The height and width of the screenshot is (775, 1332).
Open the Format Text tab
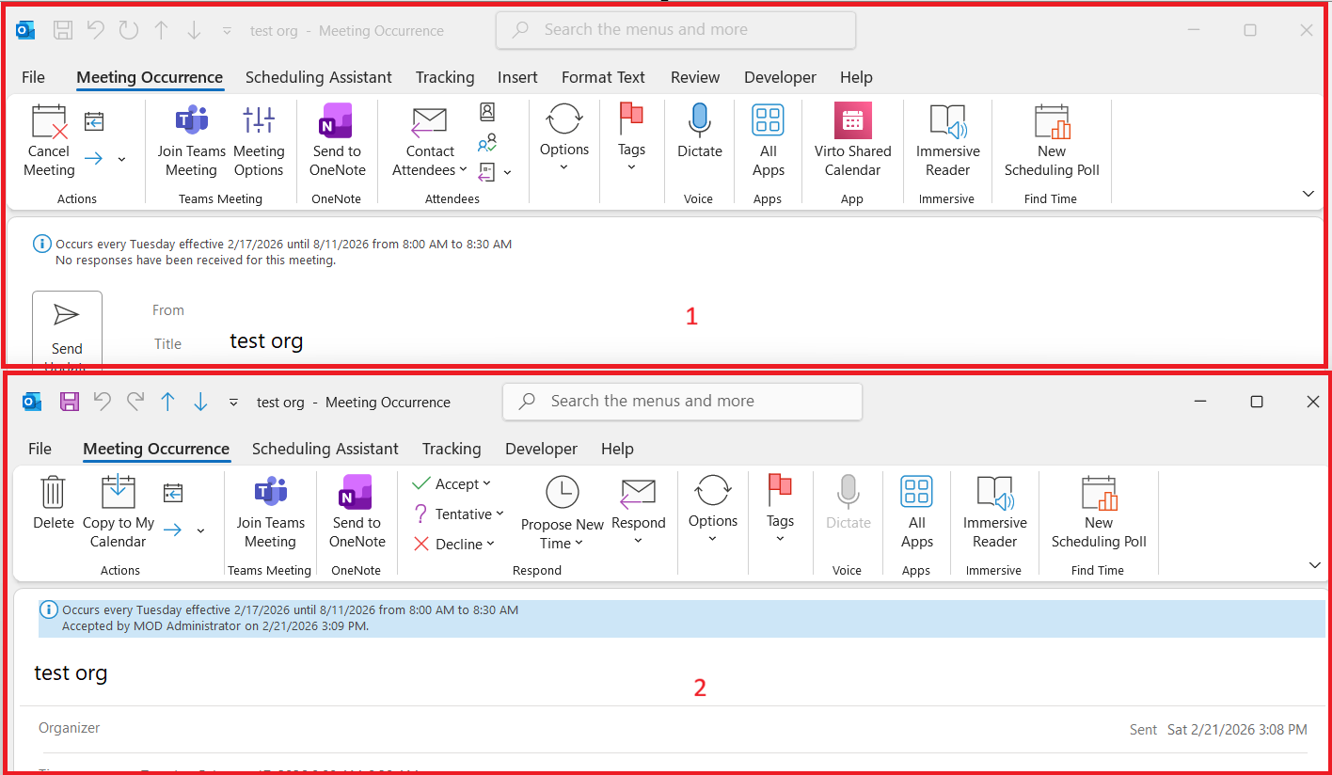tap(603, 77)
